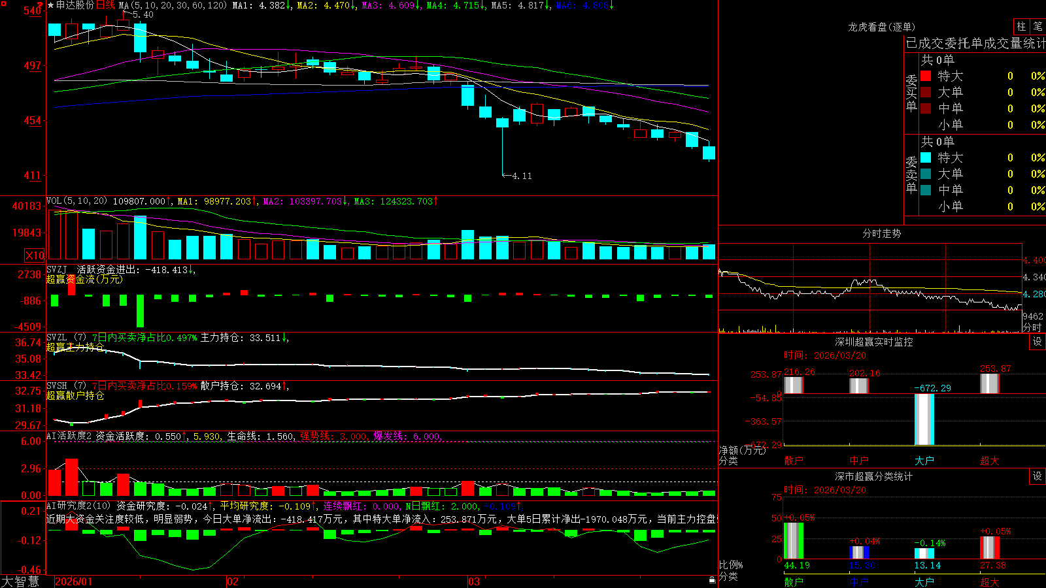Click the star icon before 申达股份

coord(51,5)
